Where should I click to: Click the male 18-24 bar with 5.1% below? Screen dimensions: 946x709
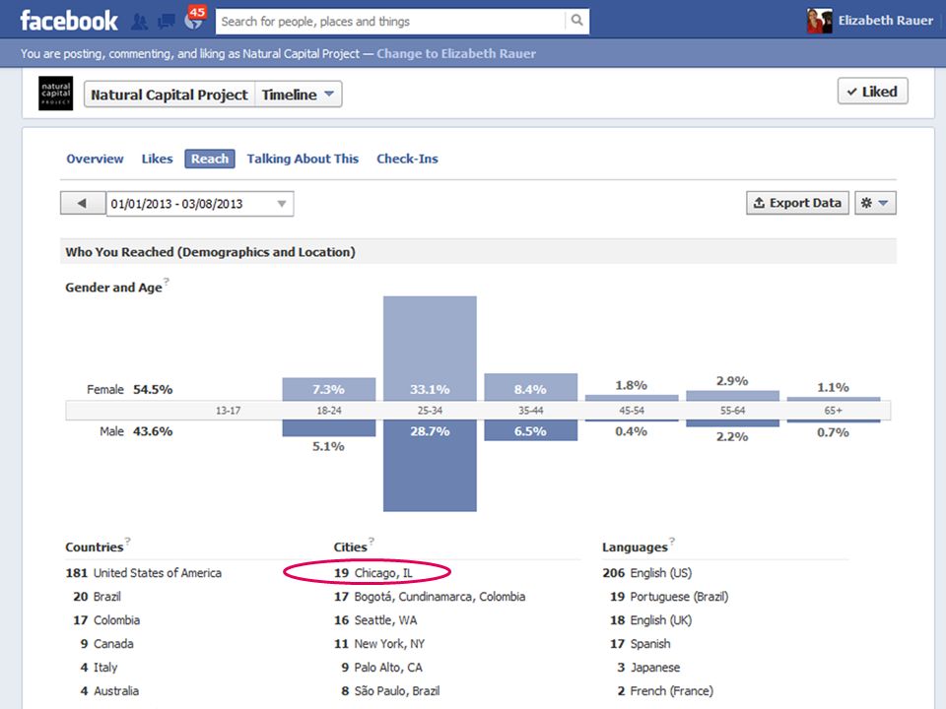329,428
